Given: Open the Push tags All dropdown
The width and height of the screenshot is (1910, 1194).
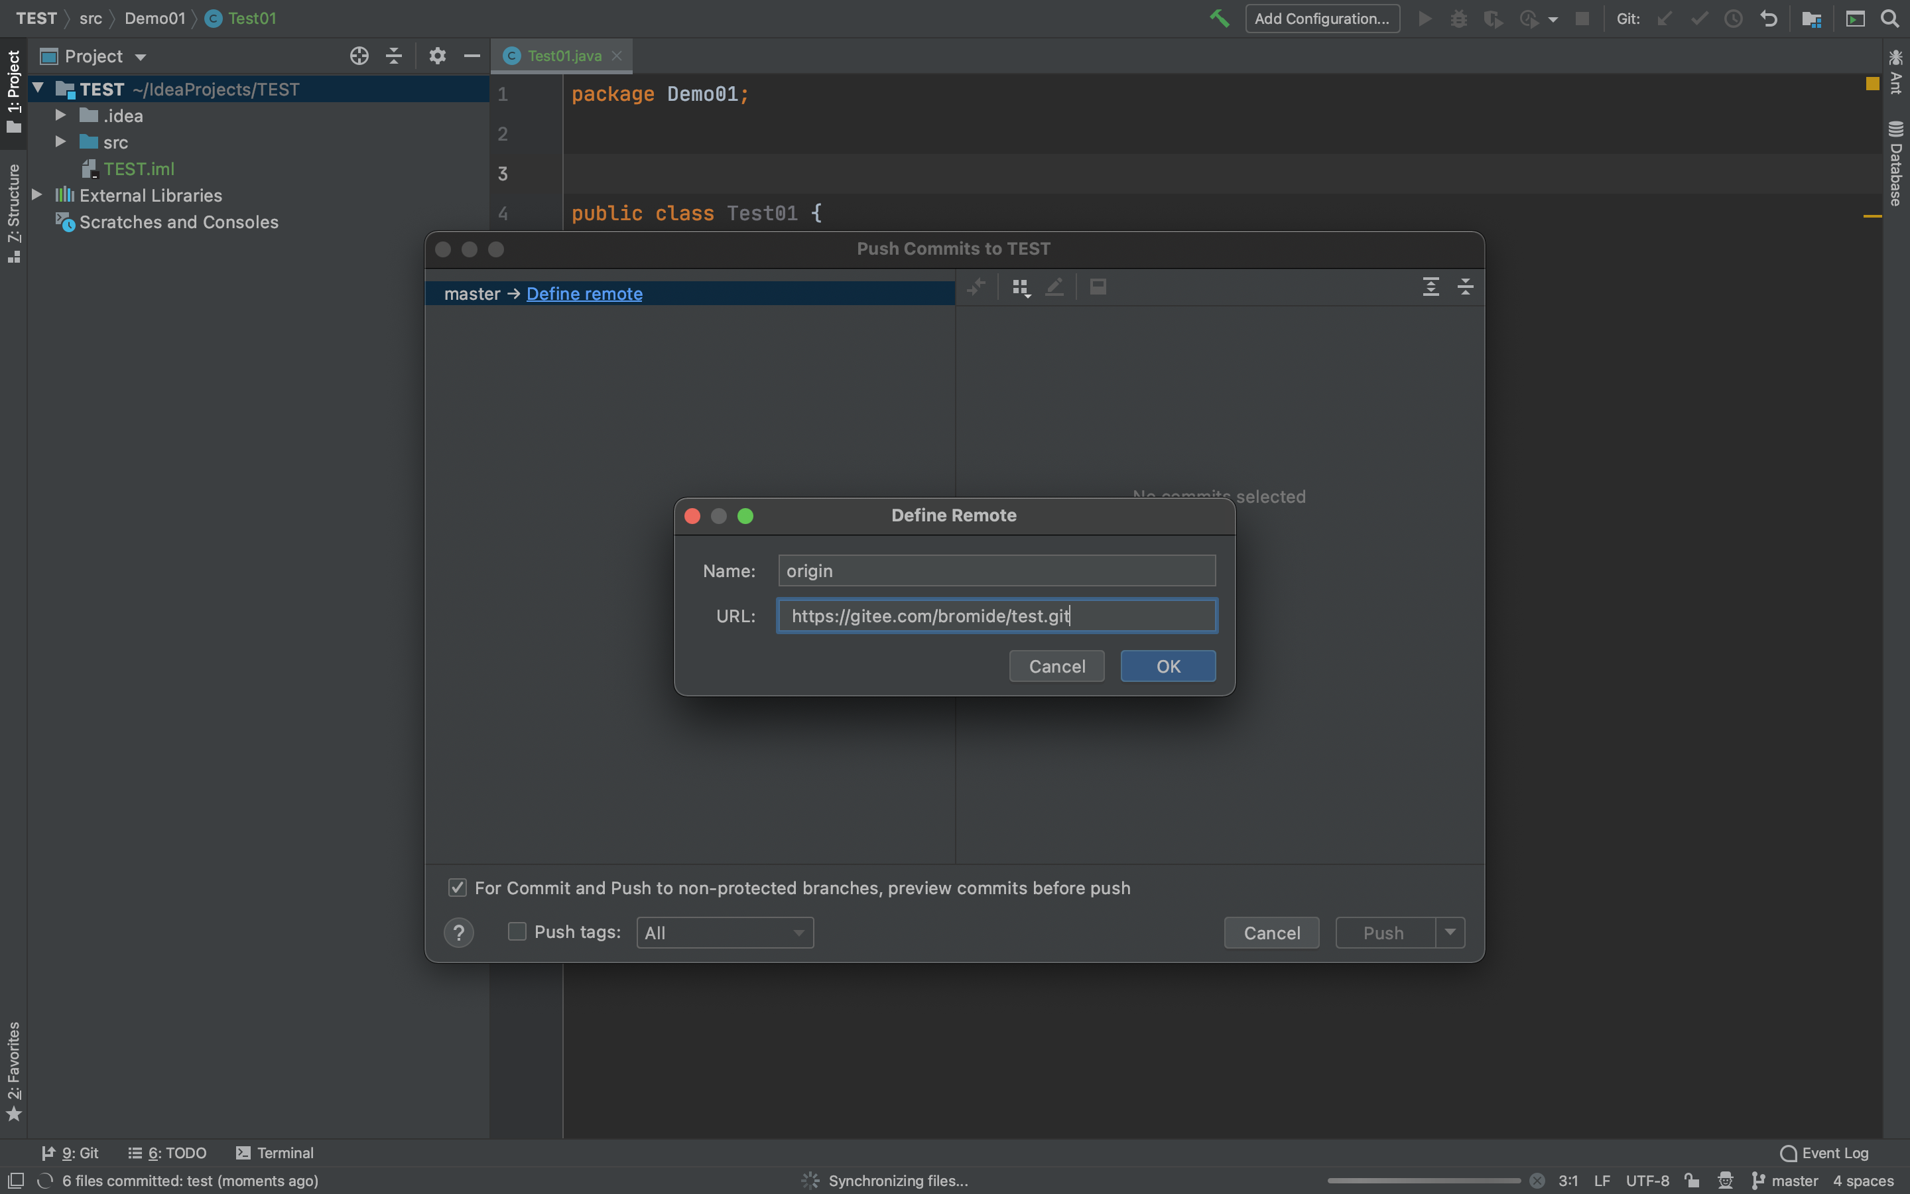Looking at the screenshot, I should 724,933.
